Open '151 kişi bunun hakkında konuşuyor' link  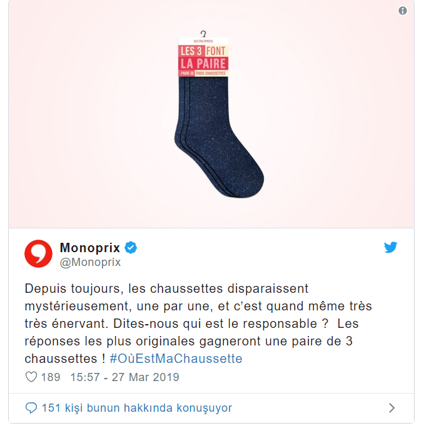click(137, 408)
